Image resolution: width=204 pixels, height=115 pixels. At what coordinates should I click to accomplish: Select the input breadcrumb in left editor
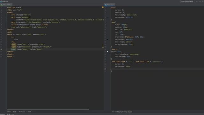[x=29, y=112]
